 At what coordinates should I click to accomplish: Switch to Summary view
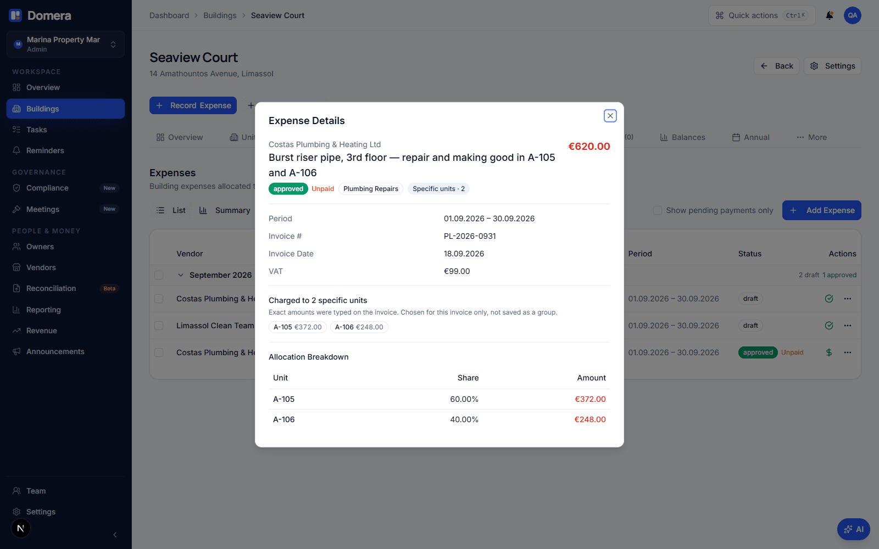[225, 210]
